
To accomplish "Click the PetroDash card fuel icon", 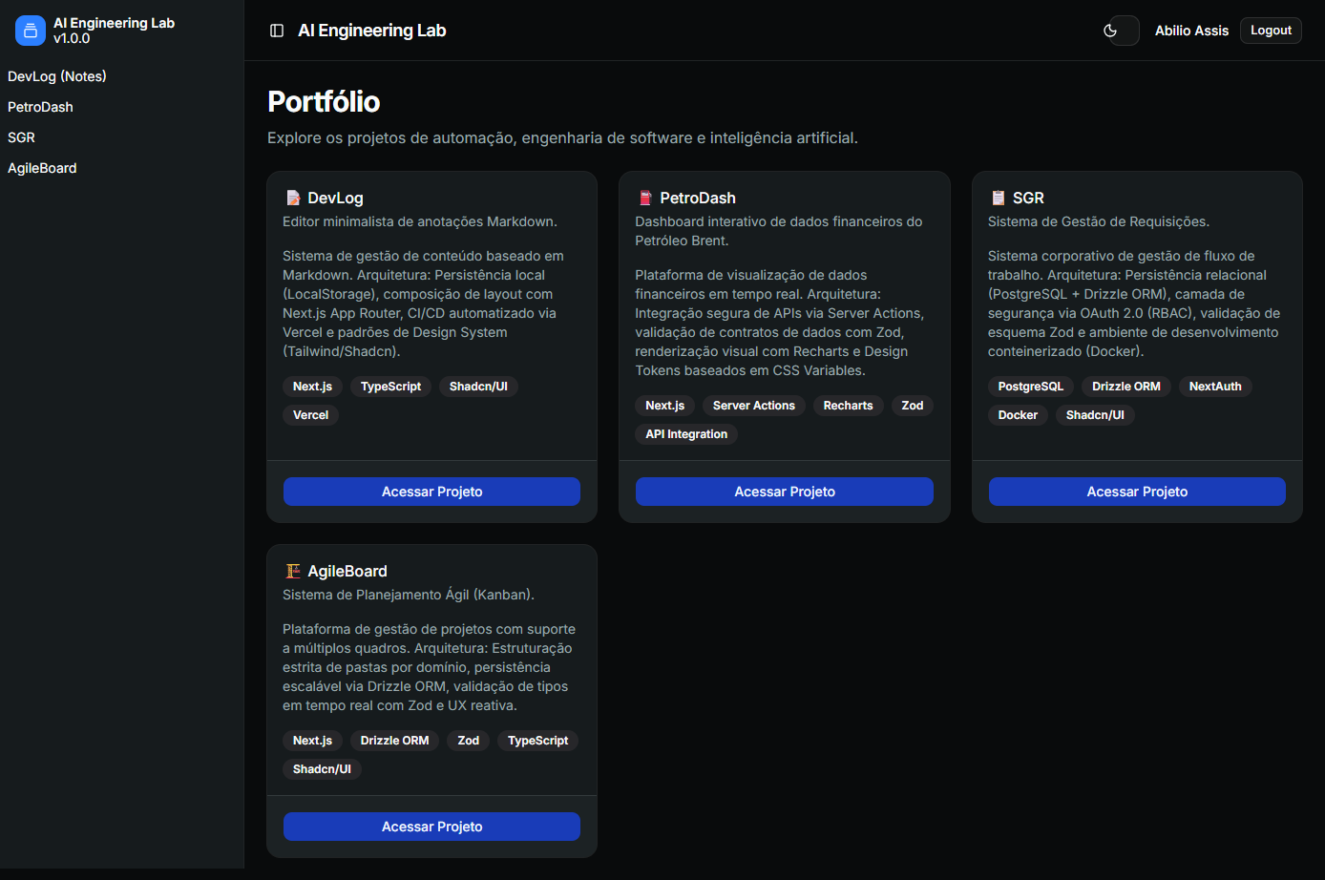I will [x=645, y=198].
